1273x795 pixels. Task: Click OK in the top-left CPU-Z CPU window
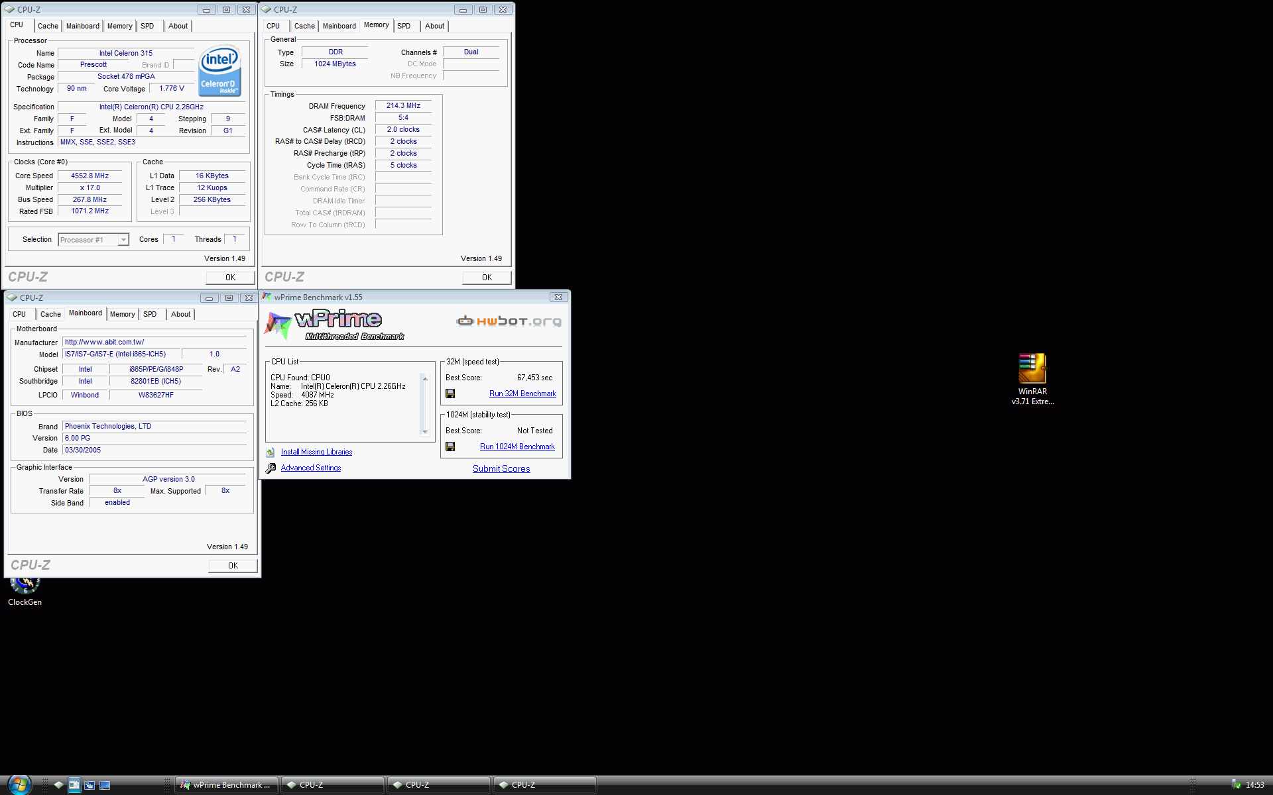[230, 278]
